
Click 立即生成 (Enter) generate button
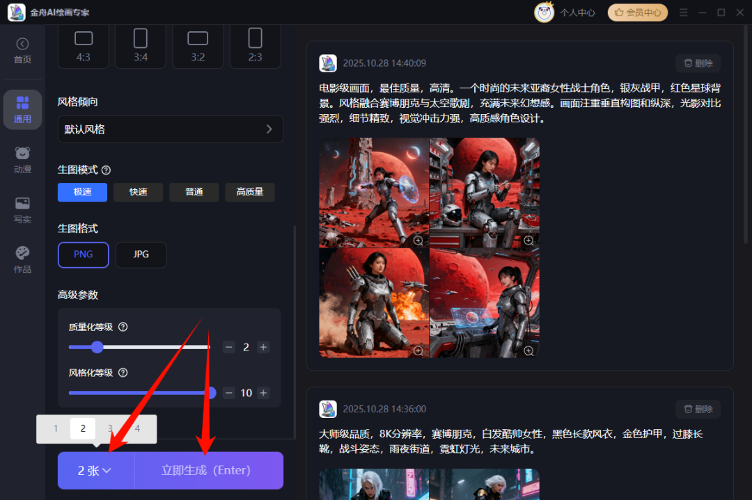[x=209, y=471]
